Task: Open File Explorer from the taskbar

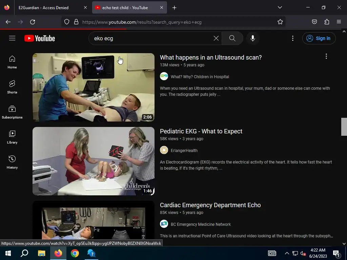Action: (x=41, y=253)
